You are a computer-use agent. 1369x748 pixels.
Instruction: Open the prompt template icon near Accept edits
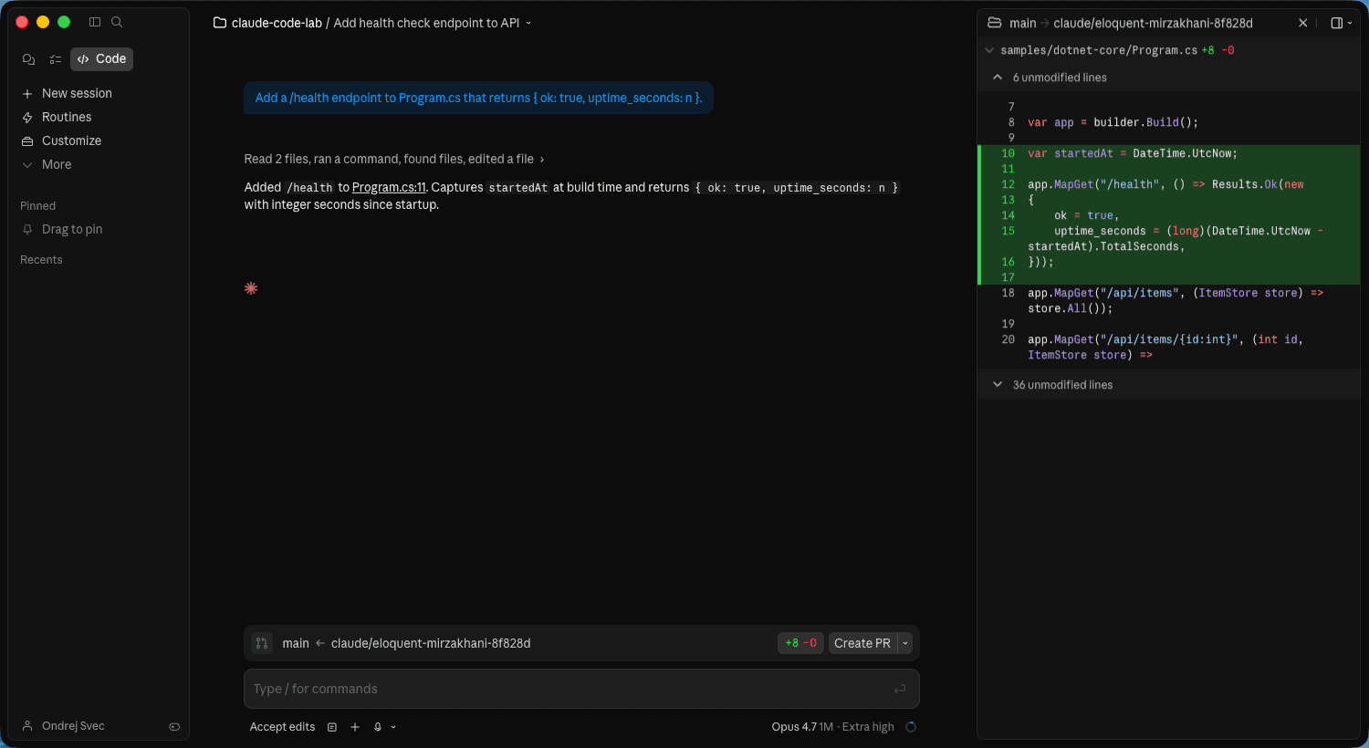click(x=331, y=727)
